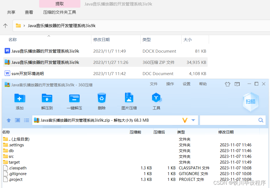270x188 pixels.
Task: Open the 设置 (Settings) menu
Action: (x=186, y=84)
